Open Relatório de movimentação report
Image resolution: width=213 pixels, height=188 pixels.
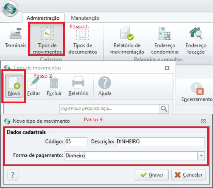127,41
